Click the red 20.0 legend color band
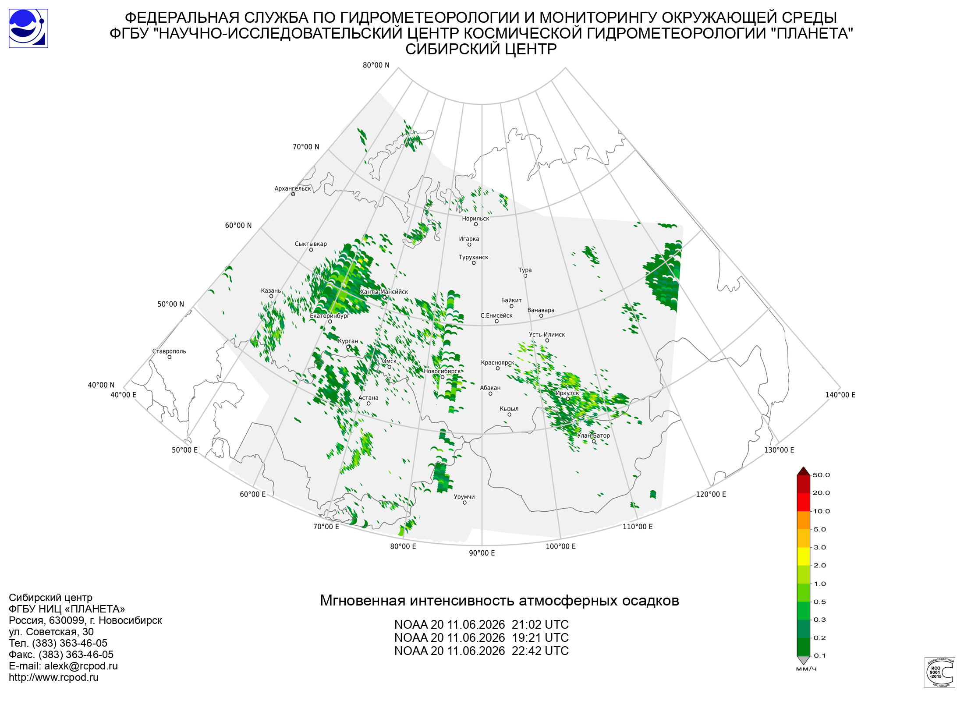964x701 pixels. click(803, 502)
